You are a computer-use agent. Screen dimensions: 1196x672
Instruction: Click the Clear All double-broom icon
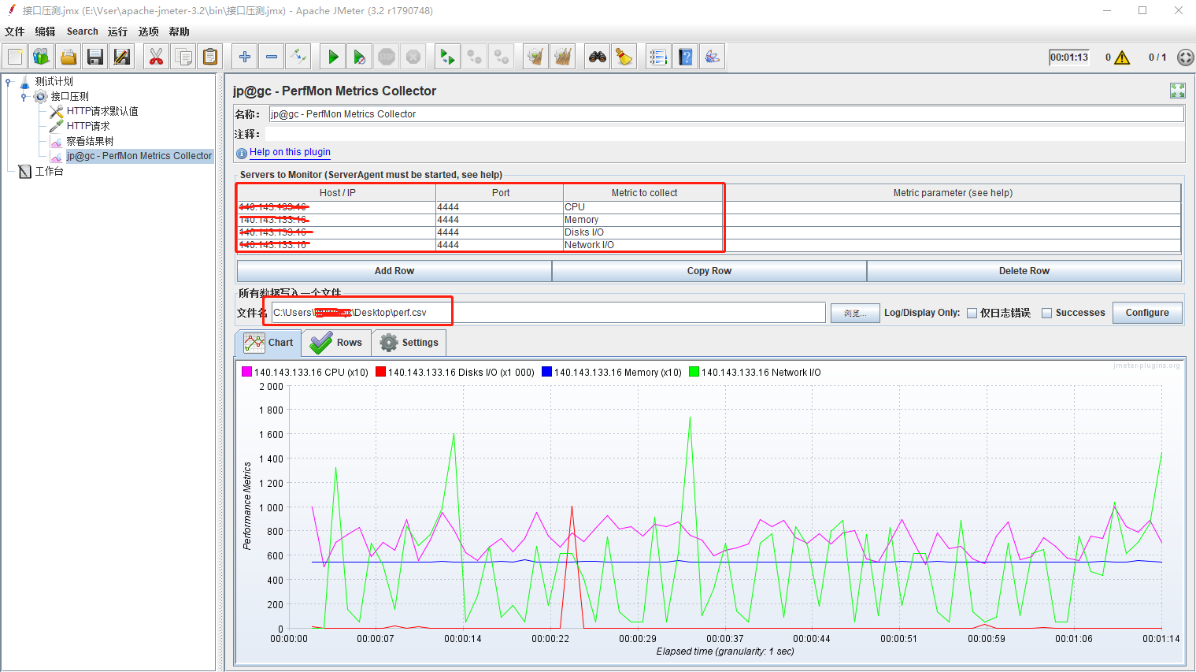click(563, 57)
